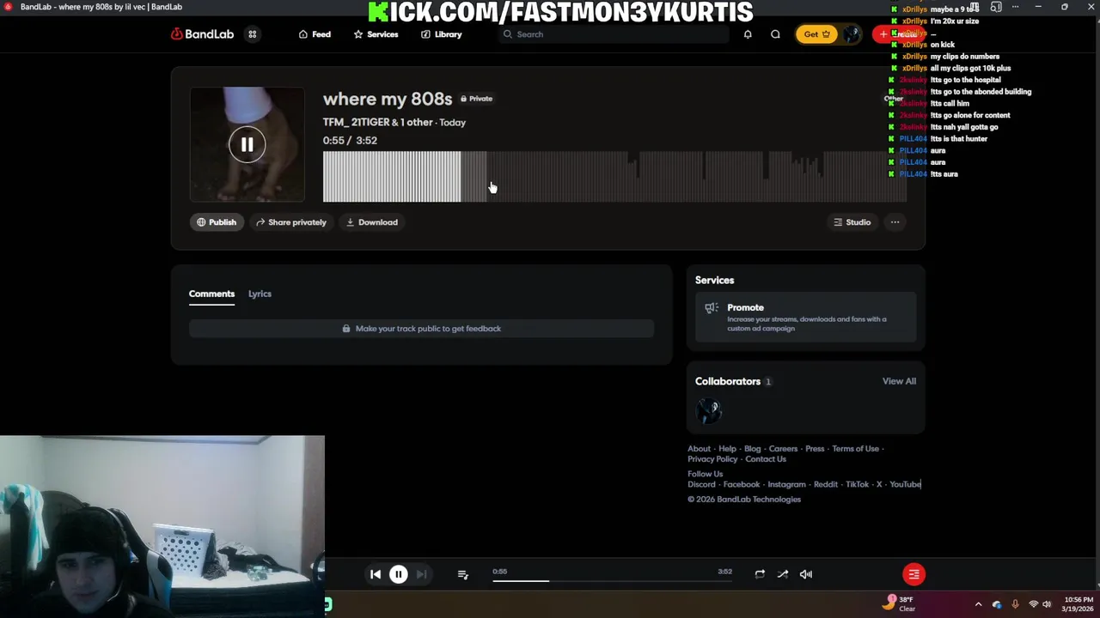1100x618 pixels.
Task: Click the red Create button
Action: pyautogui.click(x=898, y=34)
